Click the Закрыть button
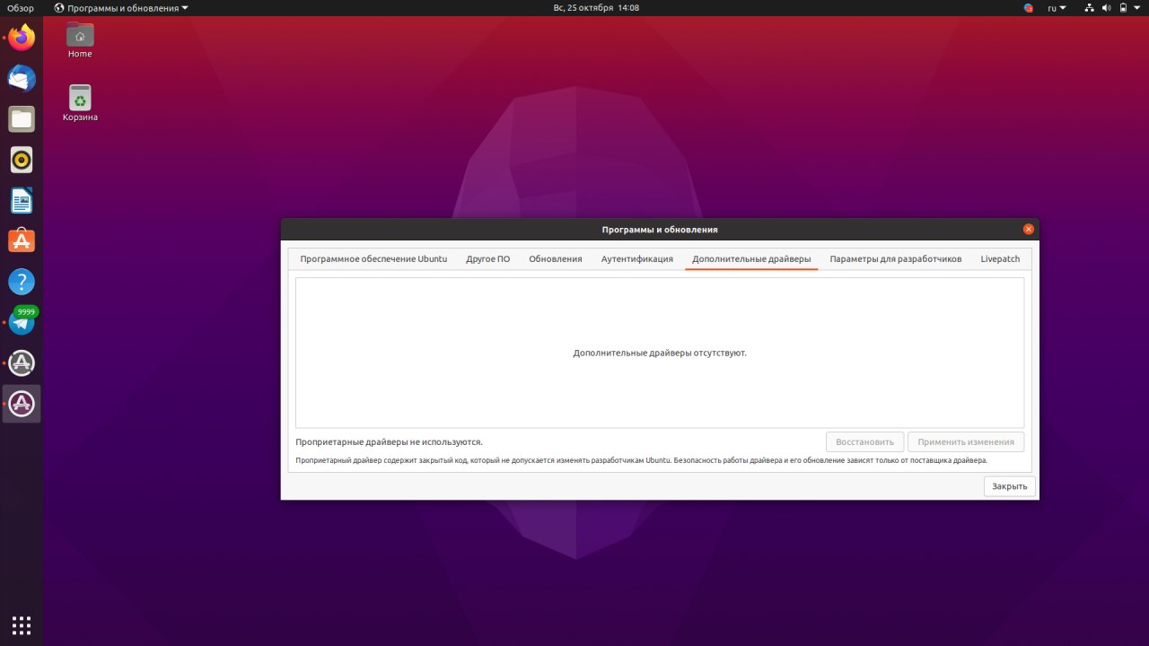 point(1010,486)
